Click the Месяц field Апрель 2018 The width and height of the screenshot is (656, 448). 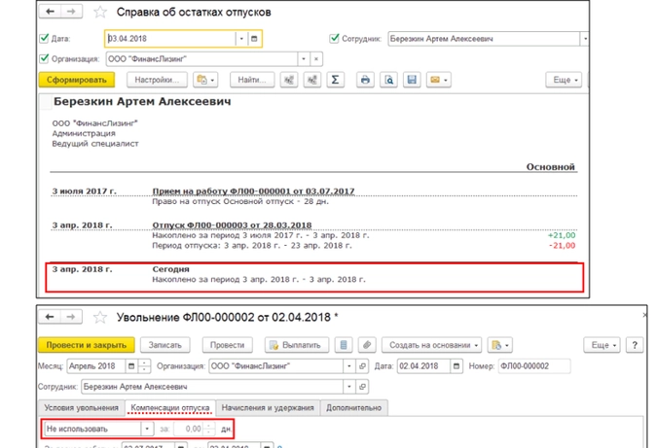[x=95, y=366]
